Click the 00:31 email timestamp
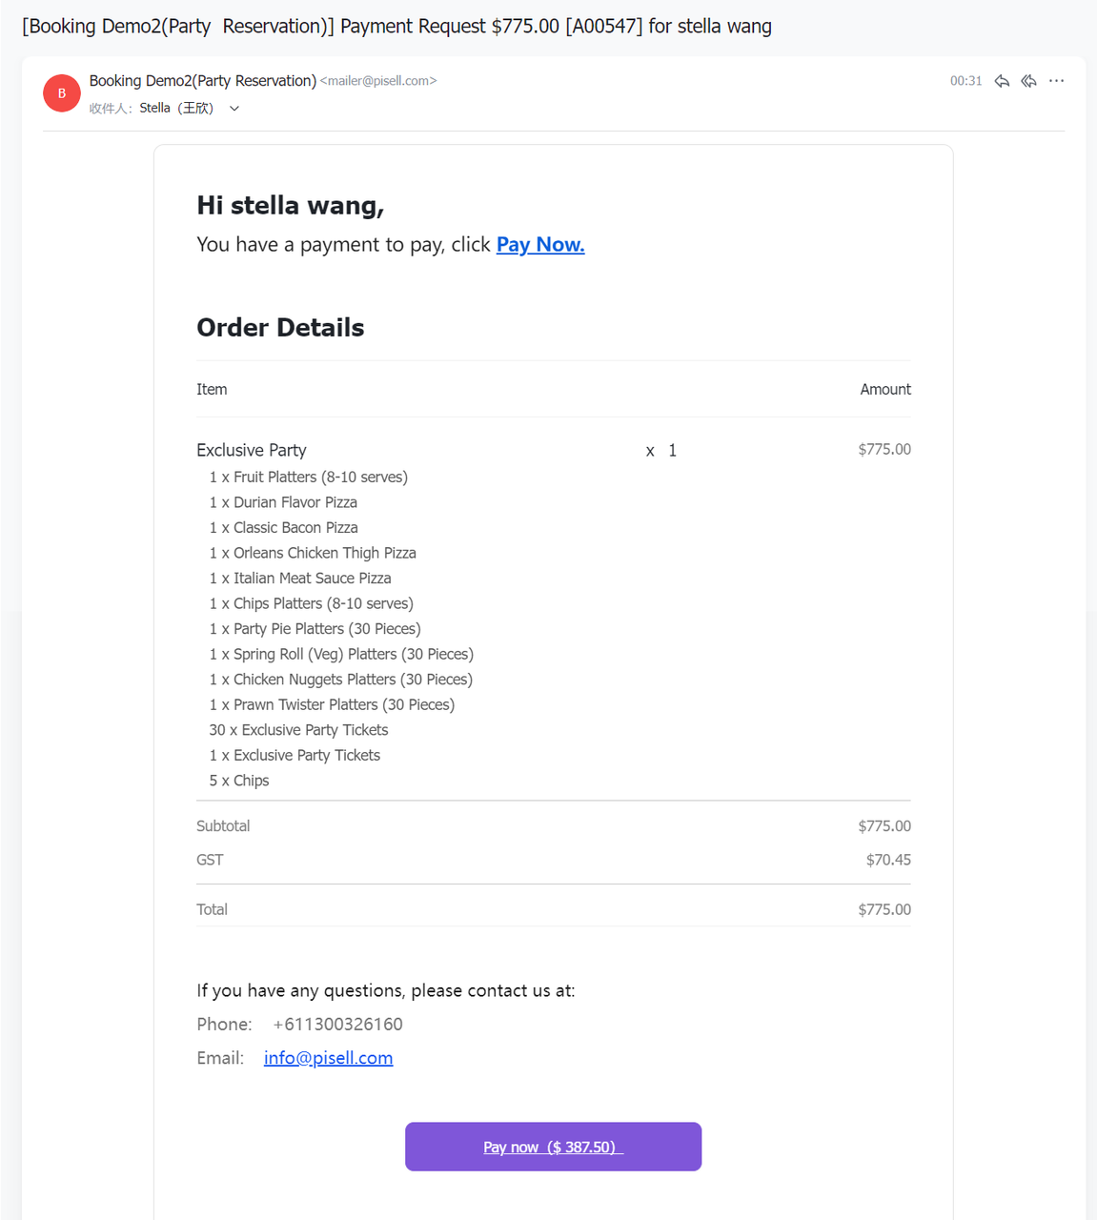 (x=965, y=81)
